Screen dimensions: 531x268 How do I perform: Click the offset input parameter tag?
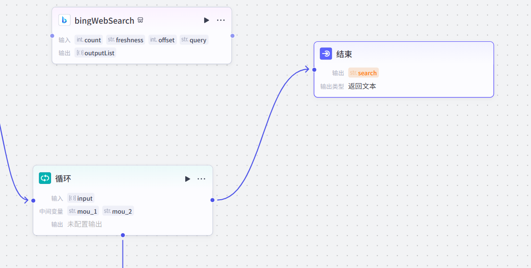[162, 40]
